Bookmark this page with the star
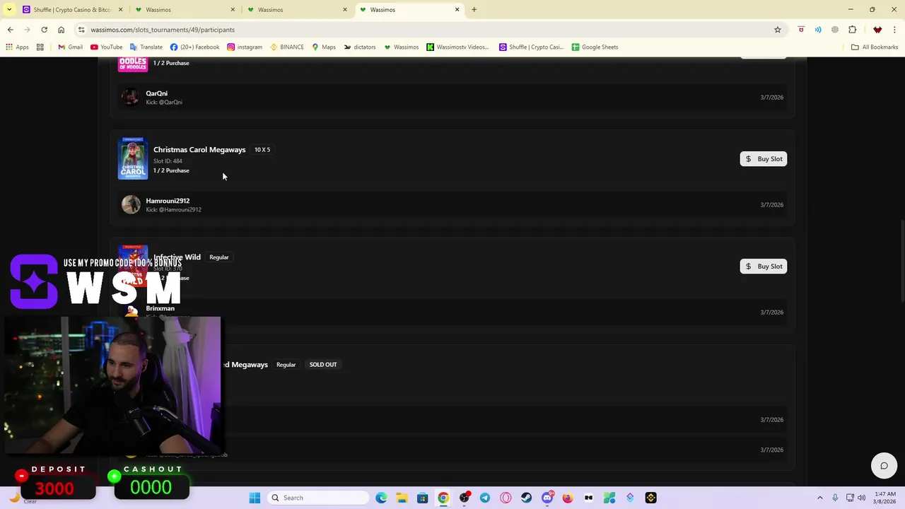The width and height of the screenshot is (905, 509). (777, 30)
